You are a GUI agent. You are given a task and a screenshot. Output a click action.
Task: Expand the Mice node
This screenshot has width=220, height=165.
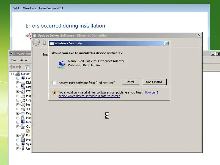click(18, 118)
